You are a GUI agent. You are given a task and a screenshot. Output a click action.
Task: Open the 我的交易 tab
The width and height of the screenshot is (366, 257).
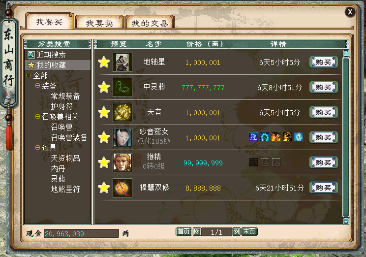tap(150, 23)
